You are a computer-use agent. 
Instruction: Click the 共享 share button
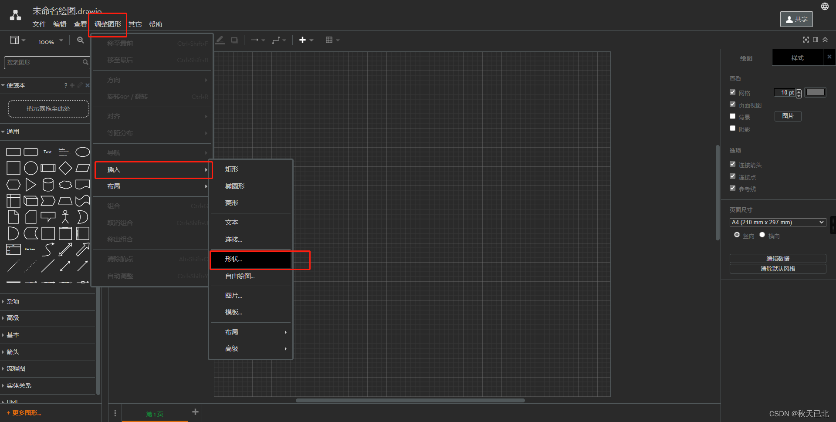pos(796,19)
